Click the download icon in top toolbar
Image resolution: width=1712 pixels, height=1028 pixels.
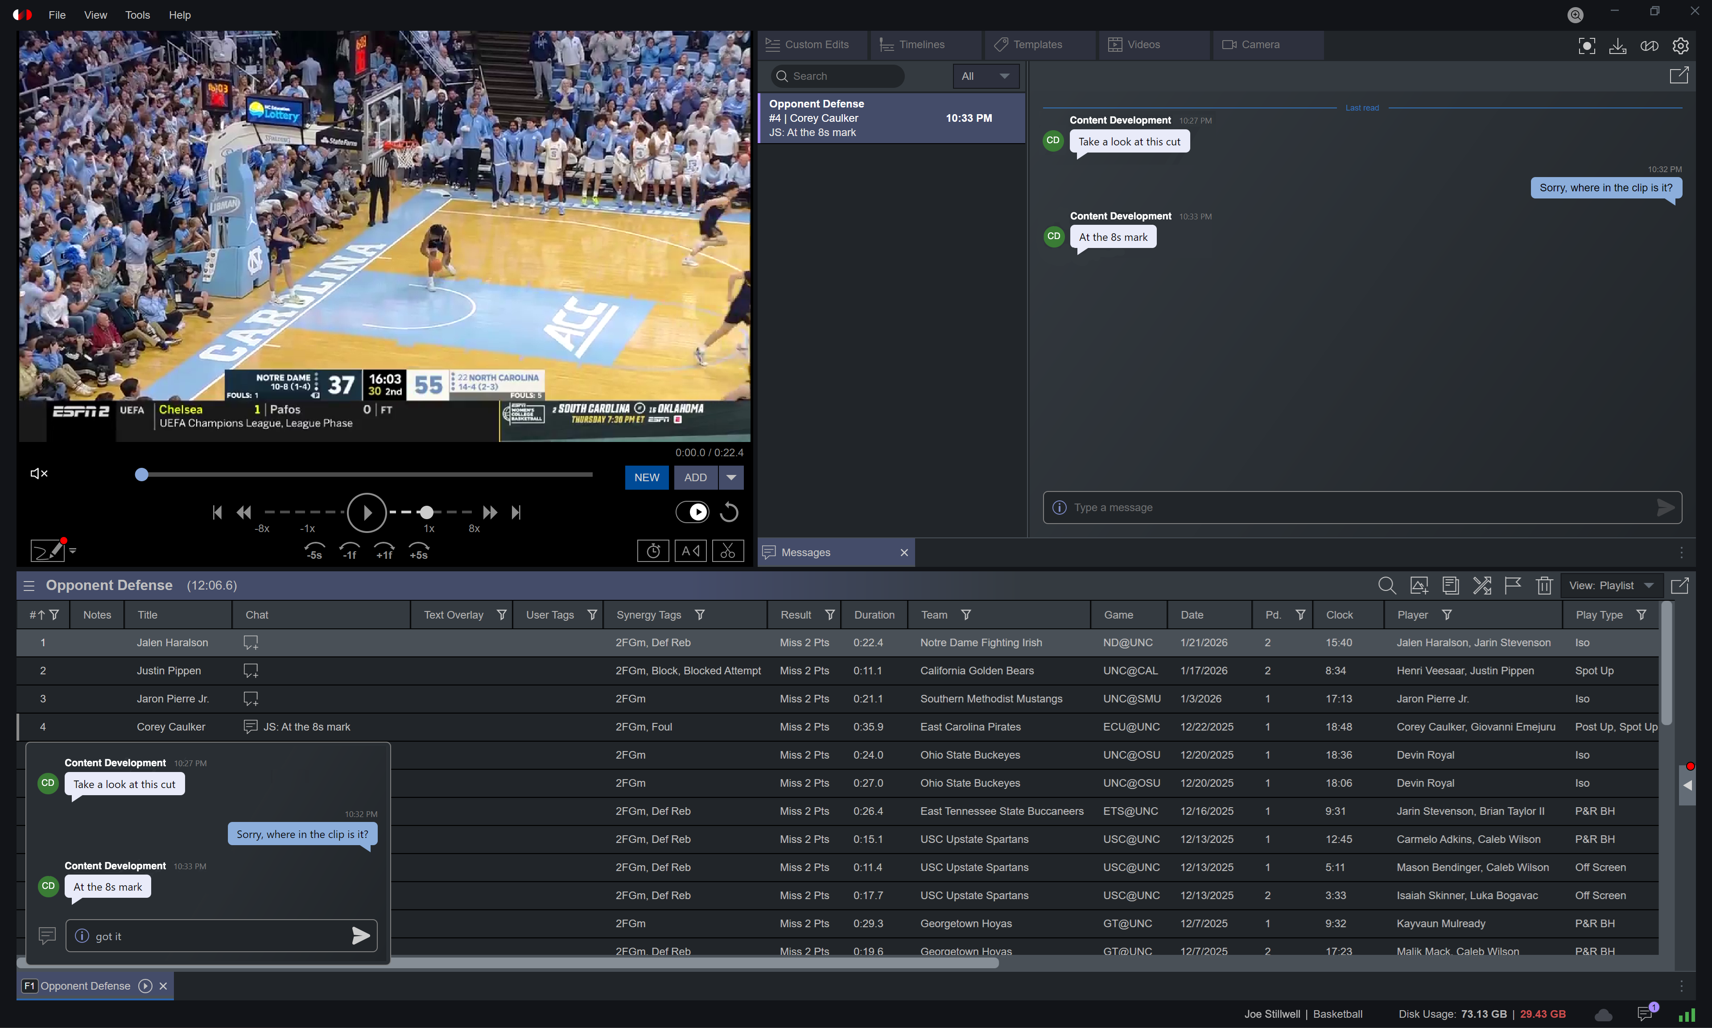pos(1617,46)
